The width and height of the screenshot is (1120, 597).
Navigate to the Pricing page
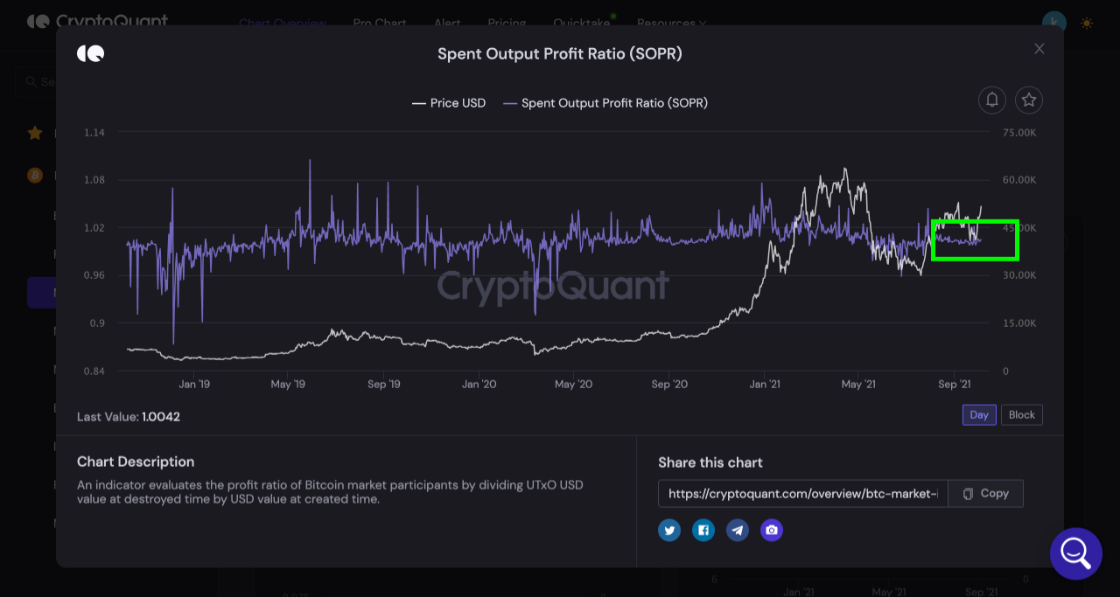(507, 24)
